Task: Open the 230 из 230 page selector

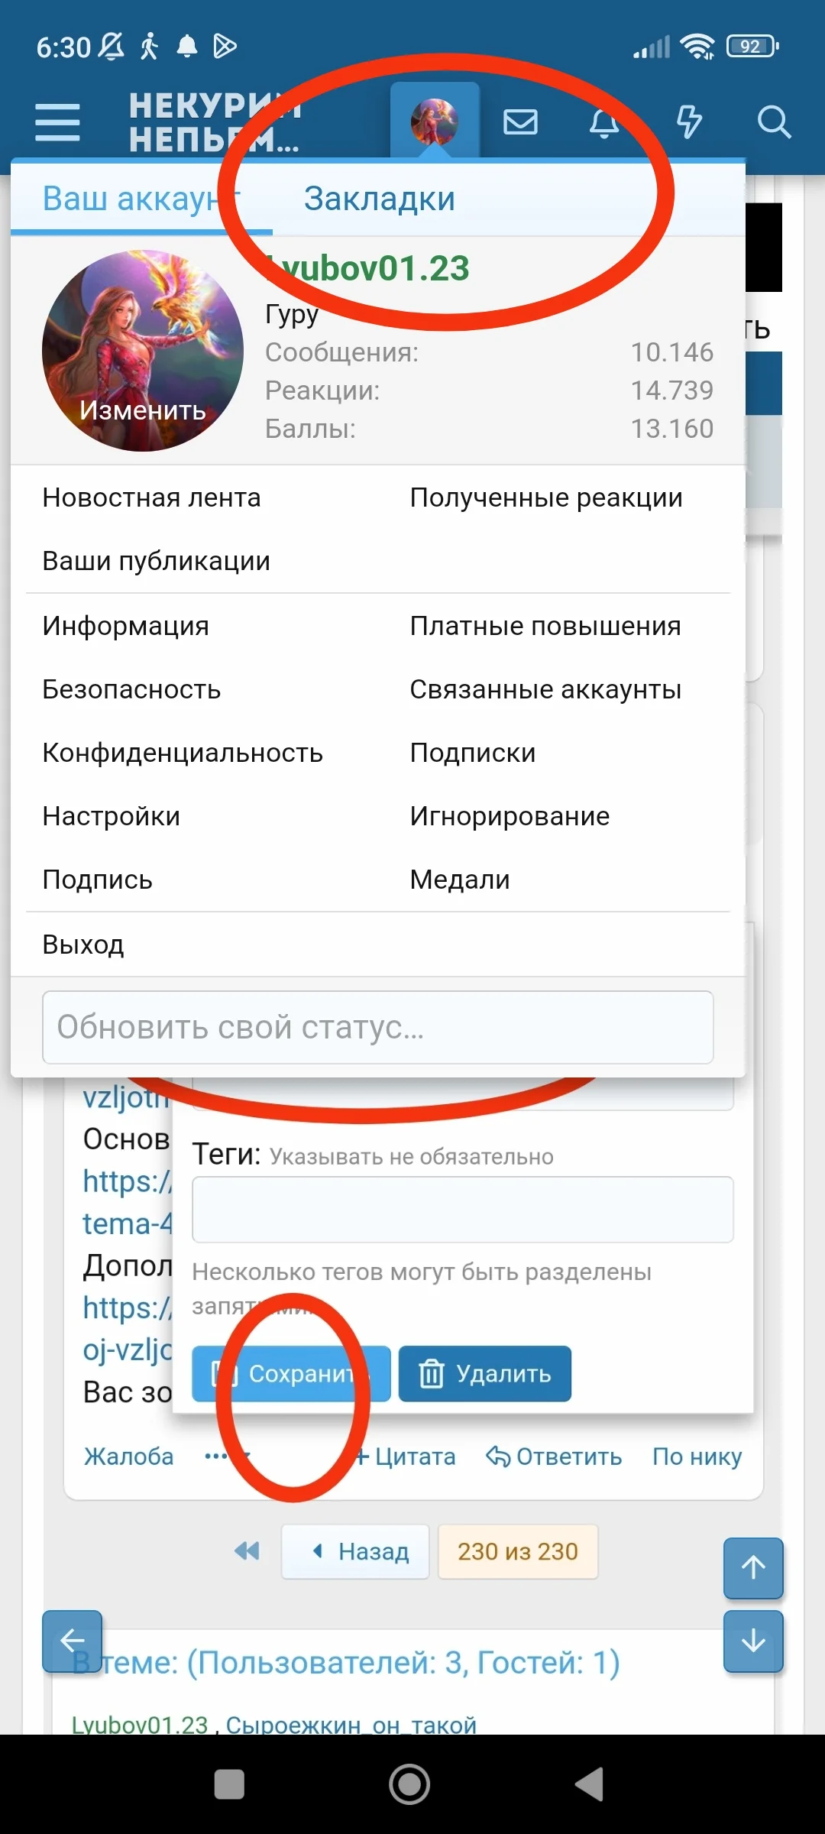Action: [517, 1551]
